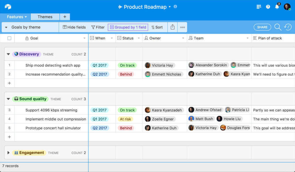Click the Airtable logo in top left
Viewport: 295px width, 172px height.
(8, 6)
